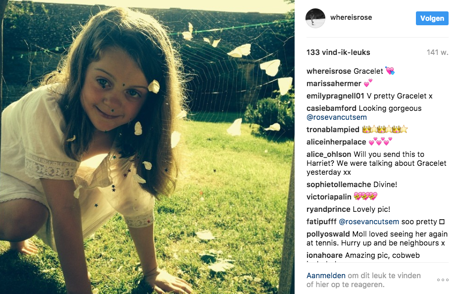The image size is (459, 294).
Task: Visit victoriapalin commenter profile
Action: tap(329, 197)
